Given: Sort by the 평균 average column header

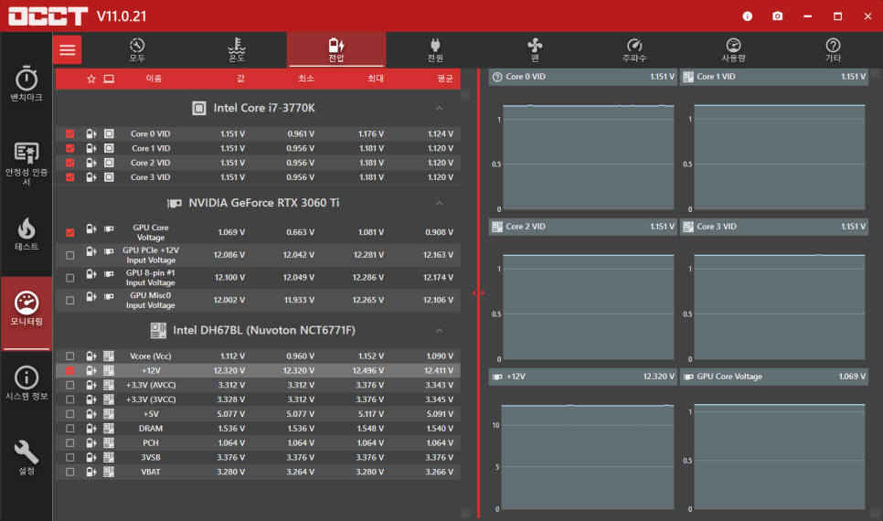Looking at the screenshot, I should (445, 79).
